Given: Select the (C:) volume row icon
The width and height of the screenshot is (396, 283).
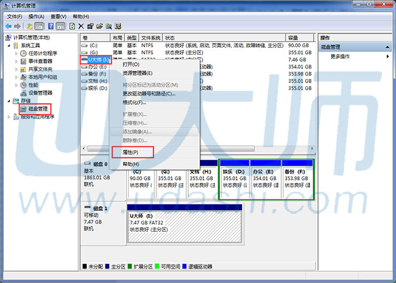Looking at the screenshot, I should [x=84, y=45].
